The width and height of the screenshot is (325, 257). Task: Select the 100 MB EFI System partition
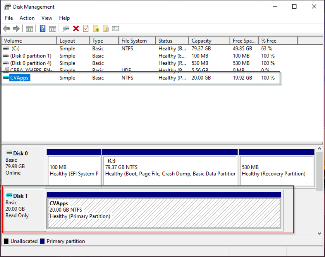[x=74, y=171]
